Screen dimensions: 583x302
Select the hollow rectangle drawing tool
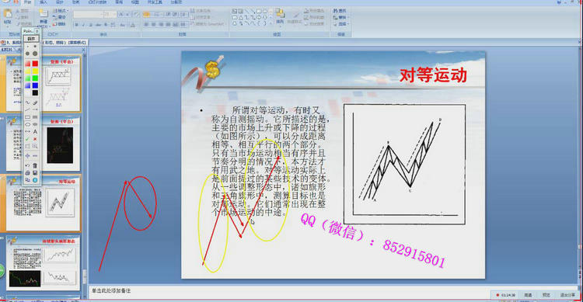click(27, 117)
